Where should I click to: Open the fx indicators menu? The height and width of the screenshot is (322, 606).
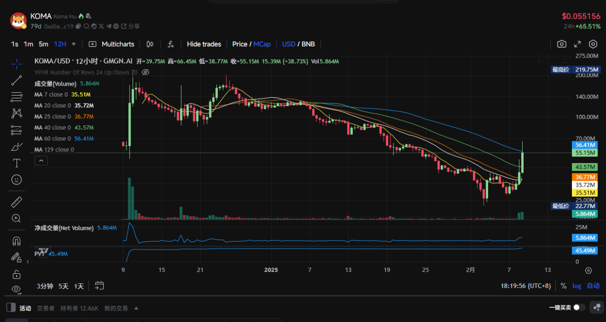click(x=170, y=44)
